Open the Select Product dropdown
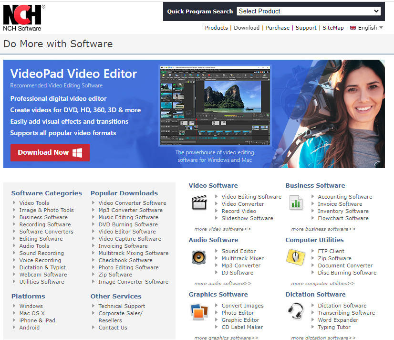394x340 pixels. click(309, 11)
